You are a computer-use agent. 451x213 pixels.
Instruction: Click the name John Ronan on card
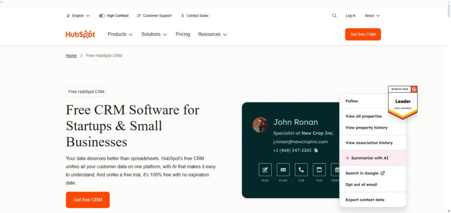coord(296,122)
